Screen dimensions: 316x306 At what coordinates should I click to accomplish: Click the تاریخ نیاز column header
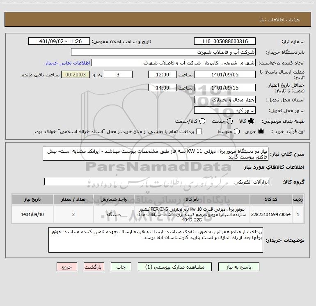(32, 199)
